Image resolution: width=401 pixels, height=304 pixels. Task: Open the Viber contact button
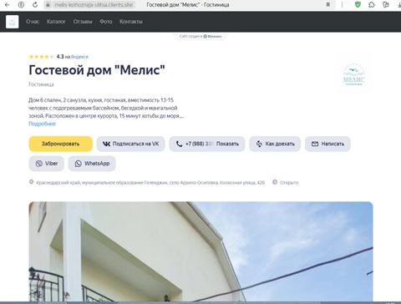[47, 164]
